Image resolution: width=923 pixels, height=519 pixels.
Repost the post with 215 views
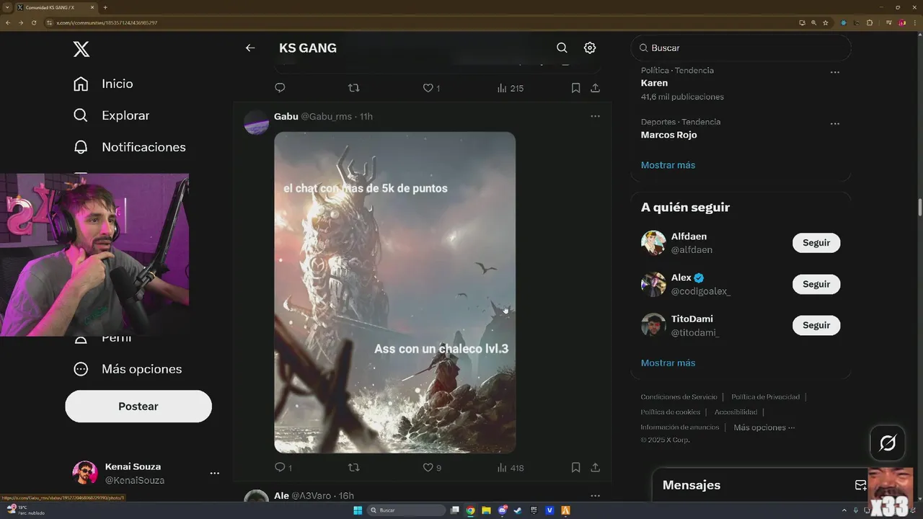pos(353,88)
